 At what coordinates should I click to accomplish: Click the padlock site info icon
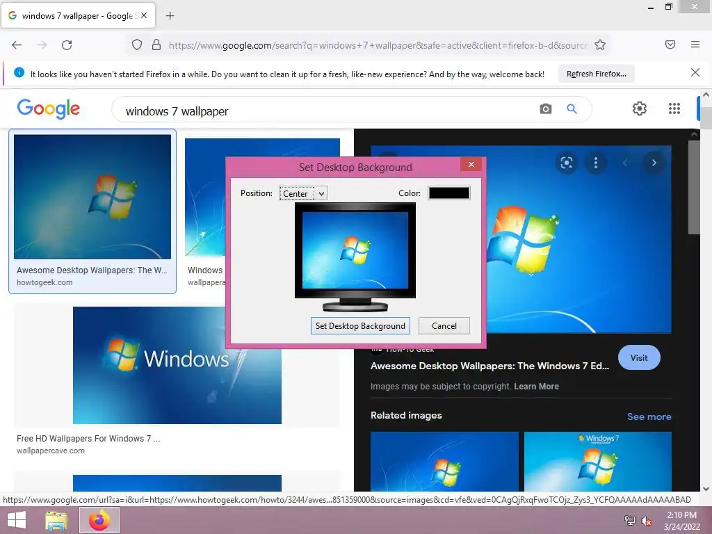click(x=156, y=45)
